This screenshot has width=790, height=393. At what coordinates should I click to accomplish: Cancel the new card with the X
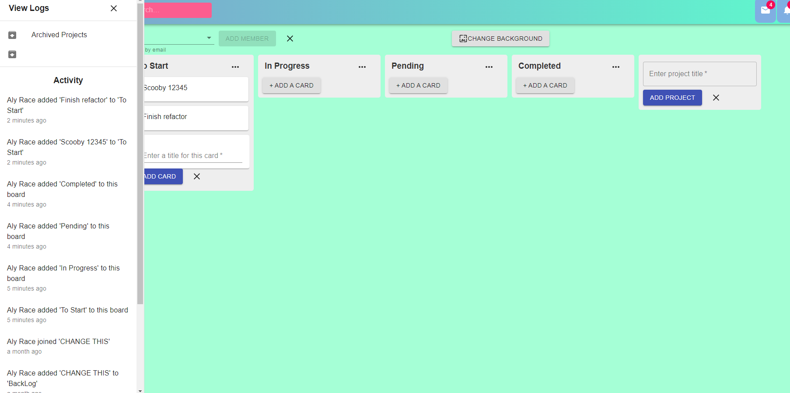point(197,176)
